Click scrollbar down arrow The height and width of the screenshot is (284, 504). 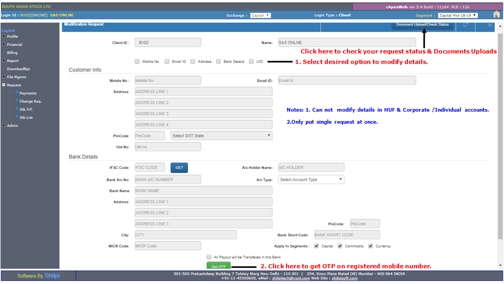coord(500,265)
